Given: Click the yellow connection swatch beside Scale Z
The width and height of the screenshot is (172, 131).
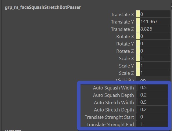Looking at the screenshot, I should (138, 73).
